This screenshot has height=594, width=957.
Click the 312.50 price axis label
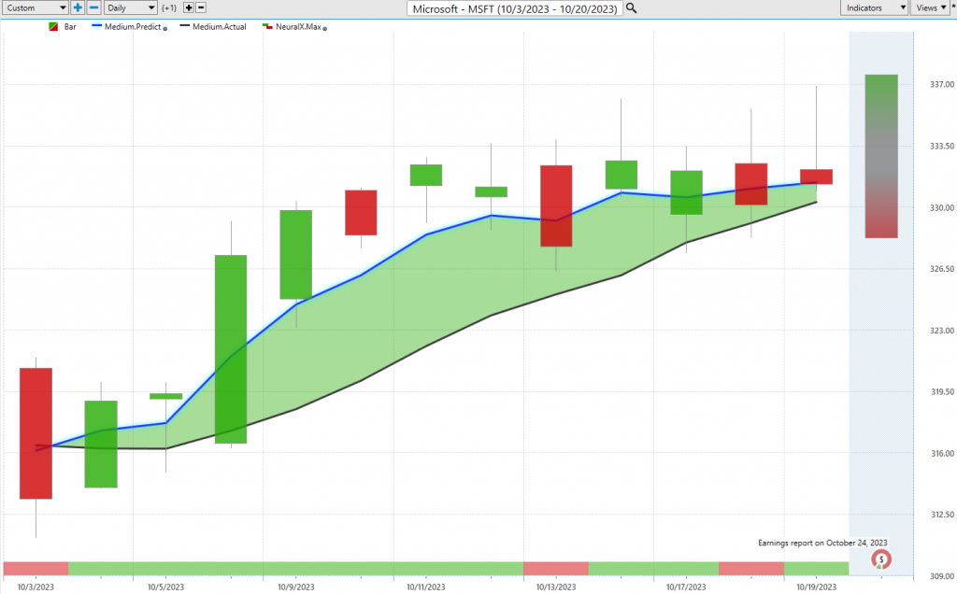coord(942,514)
